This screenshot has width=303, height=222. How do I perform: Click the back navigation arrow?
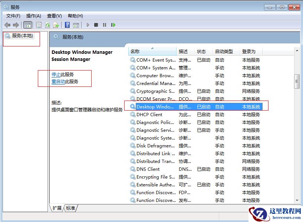pyautogui.click(x=7, y=25)
